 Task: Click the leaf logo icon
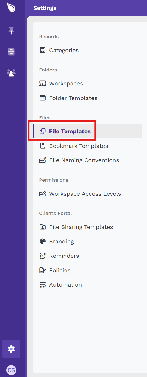click(11, 7)
